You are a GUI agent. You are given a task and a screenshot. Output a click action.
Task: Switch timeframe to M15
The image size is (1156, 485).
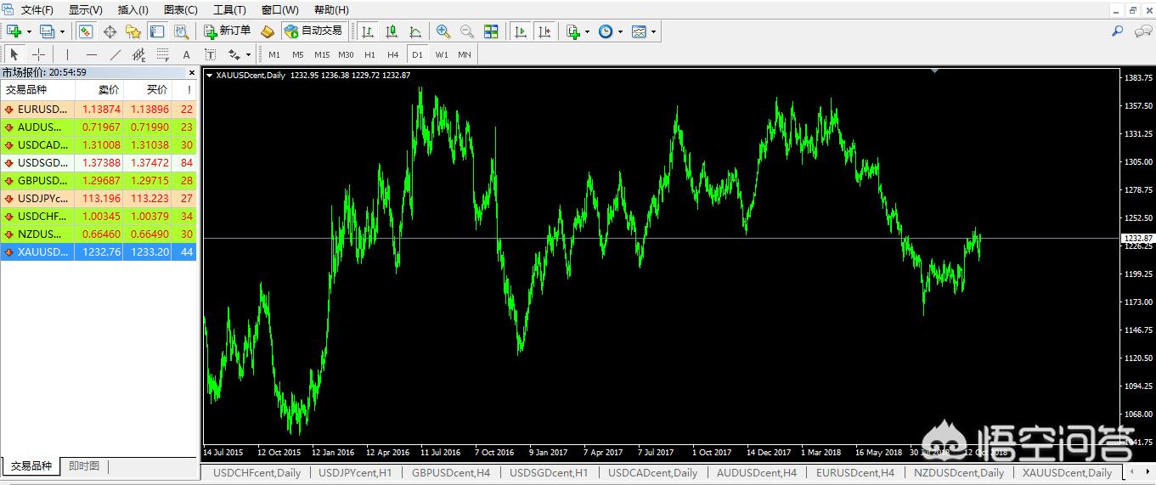tap(322, 54)
